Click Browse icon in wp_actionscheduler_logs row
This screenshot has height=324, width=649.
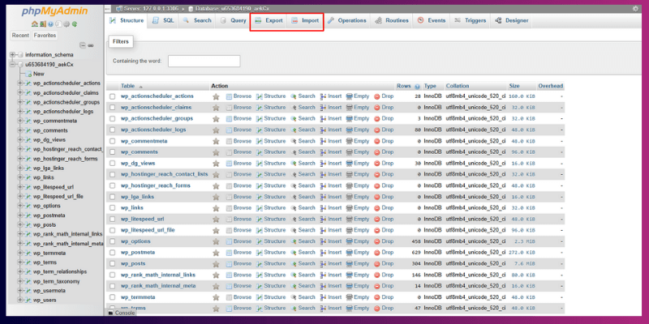coord(229,130)
